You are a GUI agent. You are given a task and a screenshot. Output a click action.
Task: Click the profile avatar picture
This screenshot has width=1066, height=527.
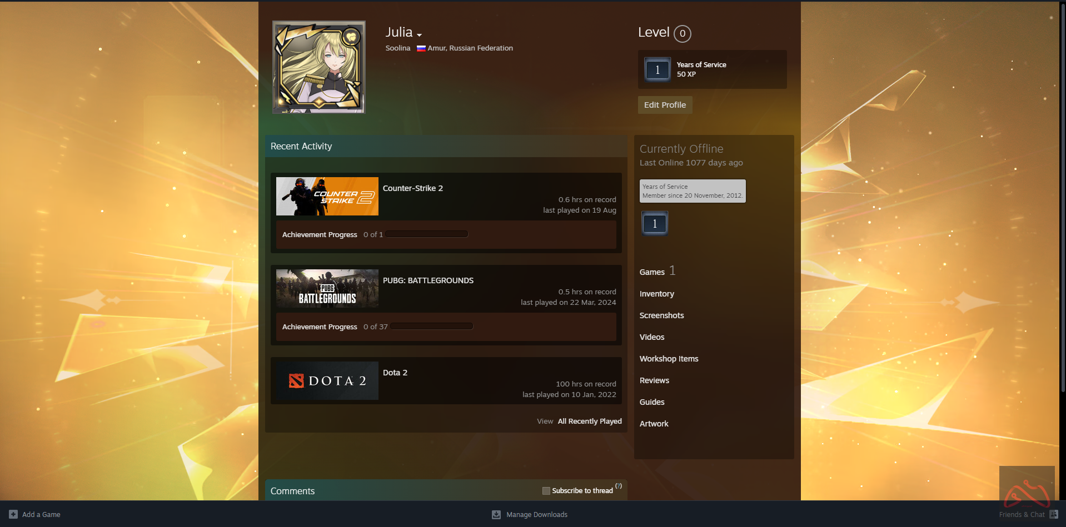[x=318, y=67]
